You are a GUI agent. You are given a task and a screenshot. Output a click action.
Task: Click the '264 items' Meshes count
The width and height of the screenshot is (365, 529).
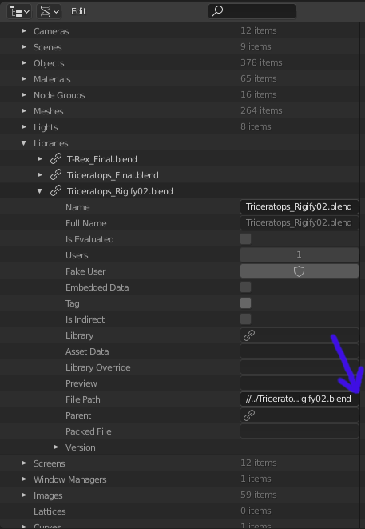[261, 110]
